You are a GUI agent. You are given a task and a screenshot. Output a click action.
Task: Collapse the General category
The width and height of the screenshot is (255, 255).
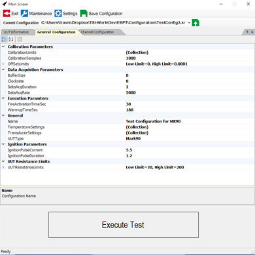(x=3, y=115)
